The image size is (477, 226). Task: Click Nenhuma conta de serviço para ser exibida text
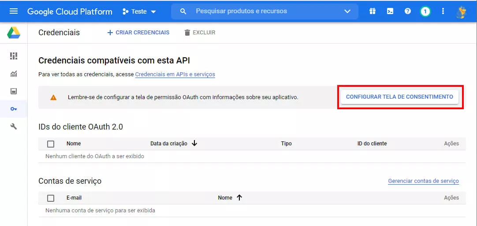pyautogui.click(x=100, y=211)
